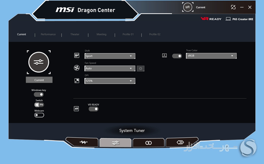The image size is (264, 164).
Task: Toggle the True Color switch
Action: coord(177,56)
